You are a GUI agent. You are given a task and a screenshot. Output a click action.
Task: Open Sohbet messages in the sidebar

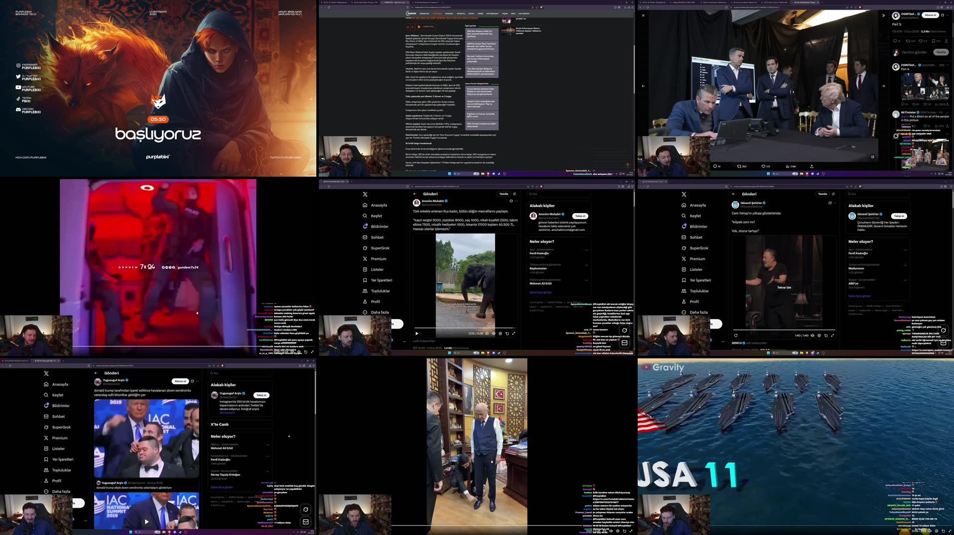[377, 237]
